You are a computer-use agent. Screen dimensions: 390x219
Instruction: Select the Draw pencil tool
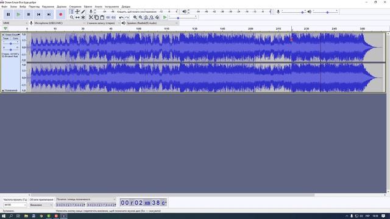click(x=83, y=12)
